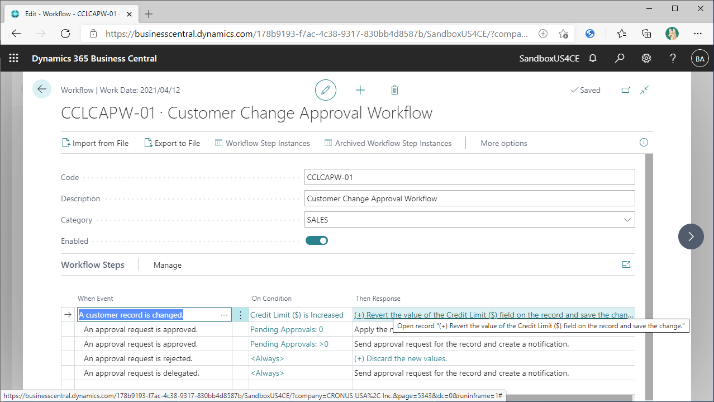
Task: Expand the Workflow Steps part icon
Action: click(x=626, y=265)
